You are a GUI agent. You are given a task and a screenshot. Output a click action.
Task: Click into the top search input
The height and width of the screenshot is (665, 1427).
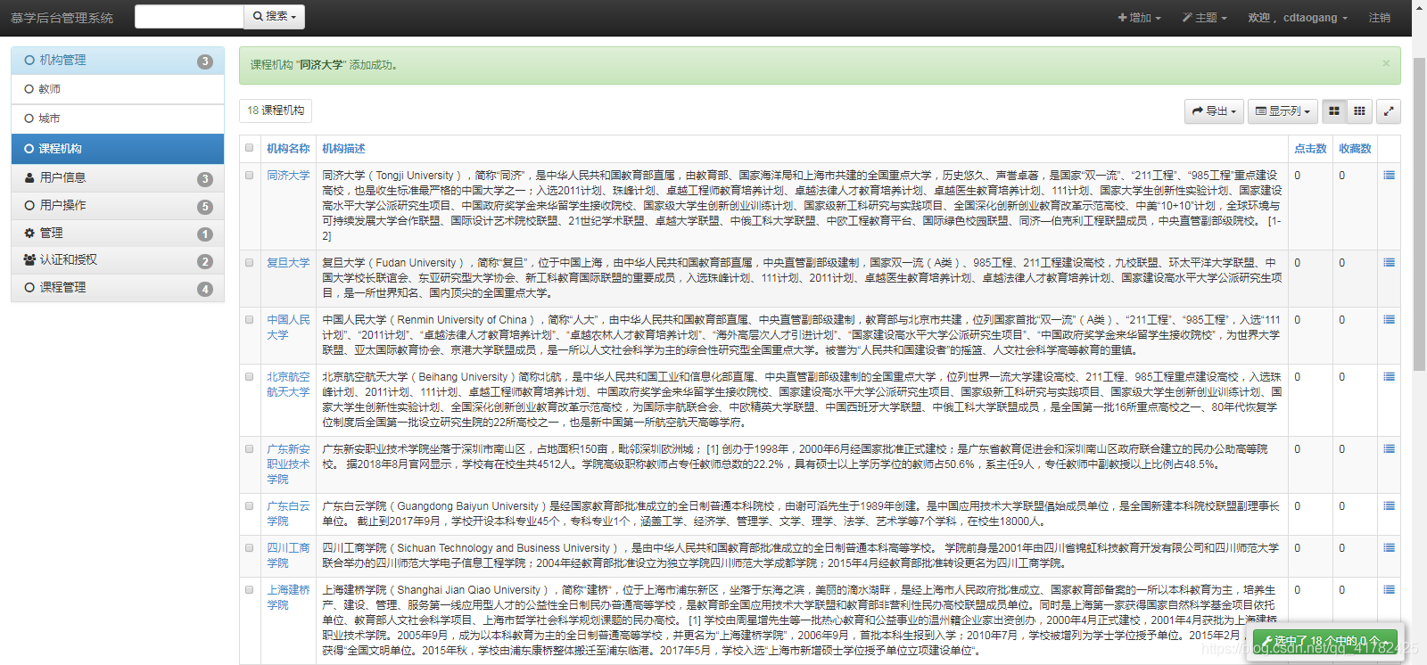coord(189,17)
